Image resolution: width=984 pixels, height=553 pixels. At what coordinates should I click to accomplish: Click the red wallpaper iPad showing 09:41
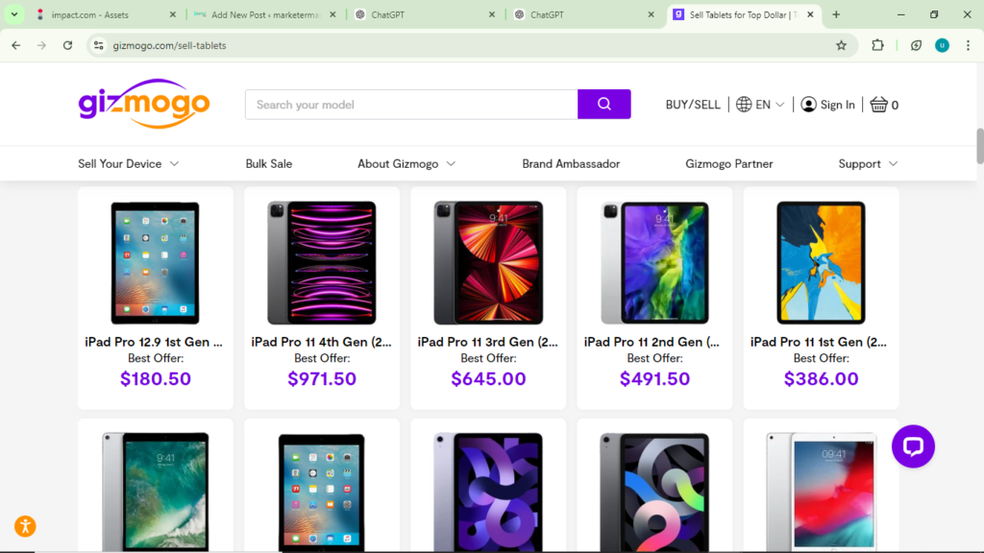pyautogui.click(x=821, y=493)
